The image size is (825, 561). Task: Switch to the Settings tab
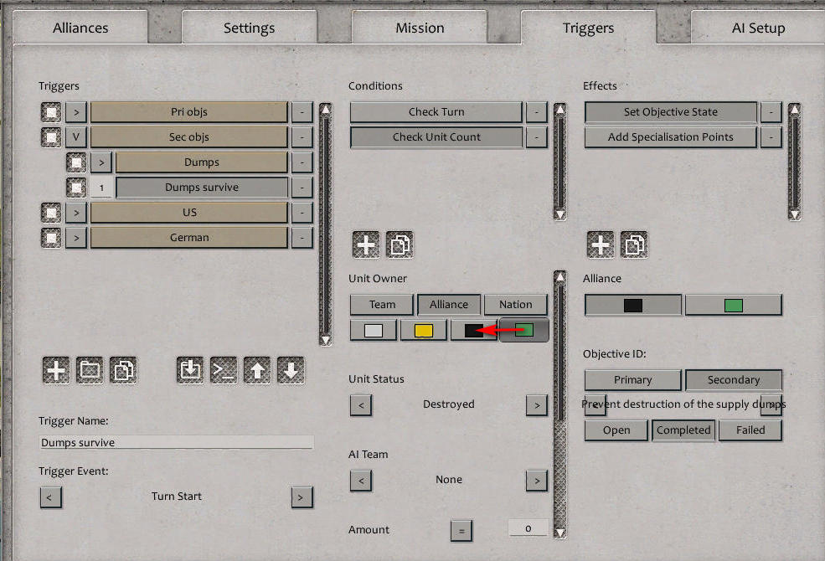(250, 28)
